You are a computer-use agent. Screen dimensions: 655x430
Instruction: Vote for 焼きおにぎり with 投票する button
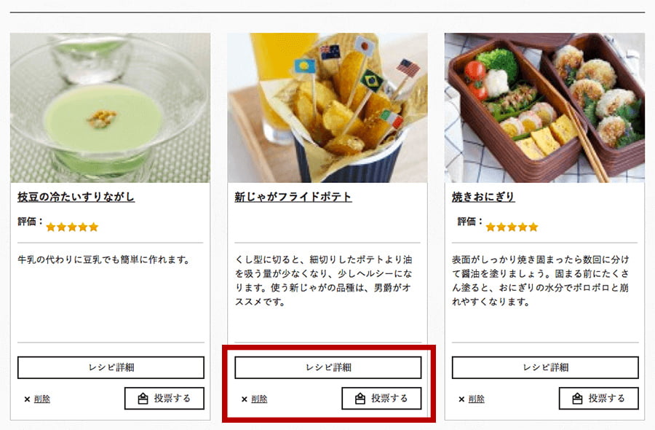(x=599, y=398)
